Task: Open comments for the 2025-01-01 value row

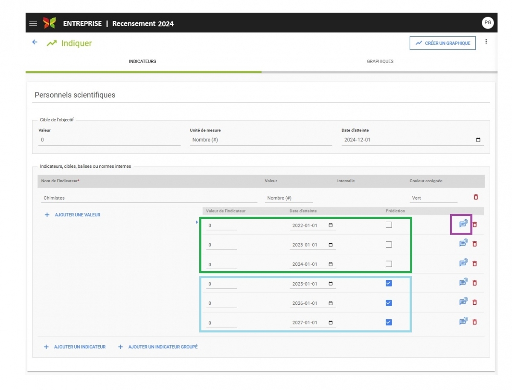Action: point(463,282)
